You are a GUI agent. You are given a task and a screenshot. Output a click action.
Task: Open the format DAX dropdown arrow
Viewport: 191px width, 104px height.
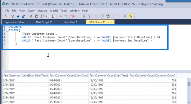point(78,16)
